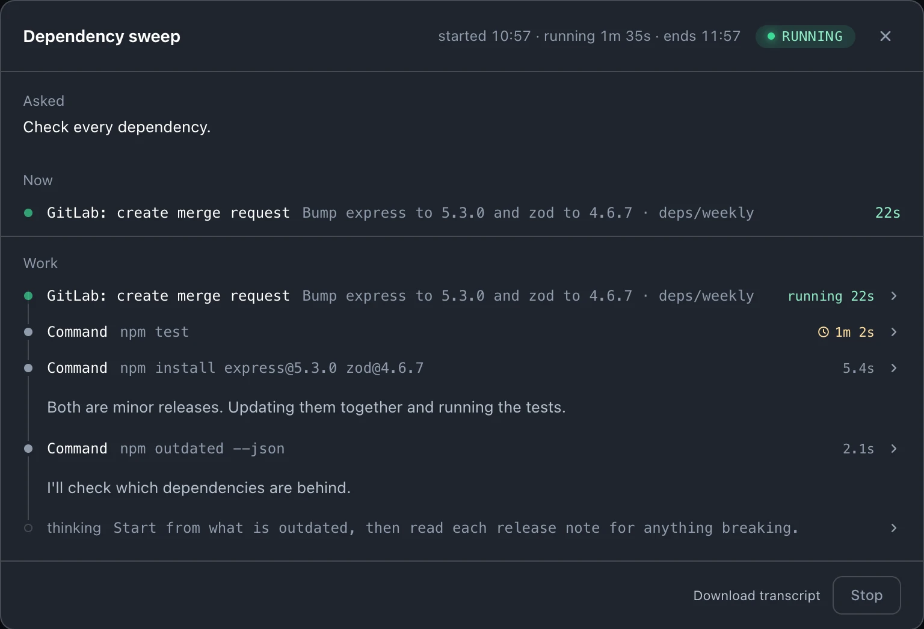This screenshot has width=924, height=629.
Task: Click the 'Now' section label
Action: tap(38, 180)
